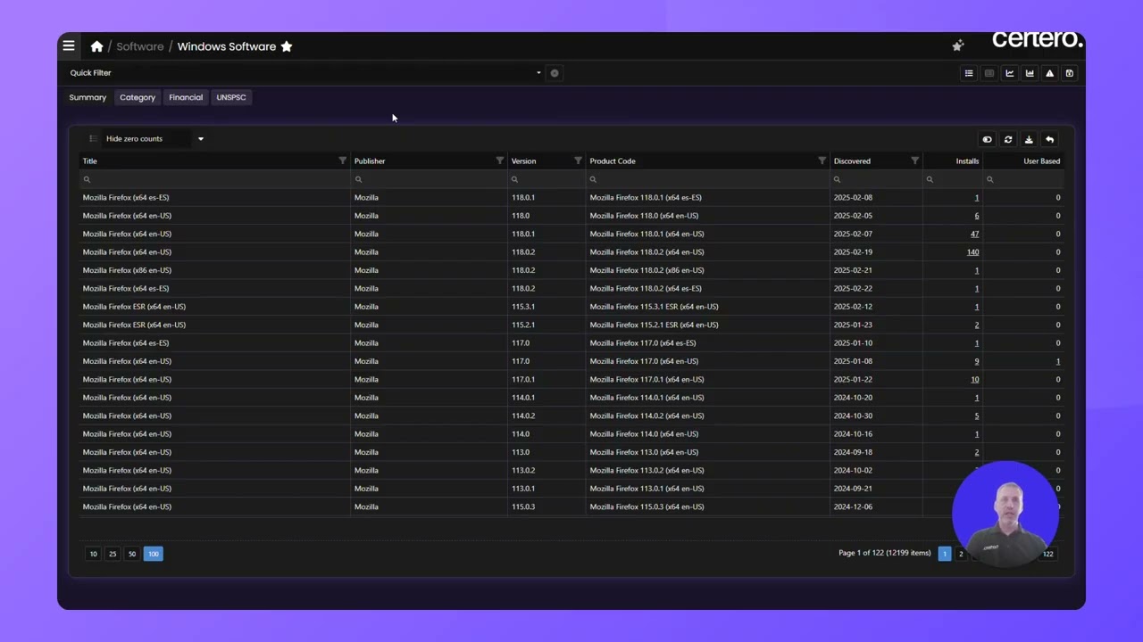Show 50 items per page
Image resolution: width=1143 pixels, height=642 pixels.
(132, 554)
